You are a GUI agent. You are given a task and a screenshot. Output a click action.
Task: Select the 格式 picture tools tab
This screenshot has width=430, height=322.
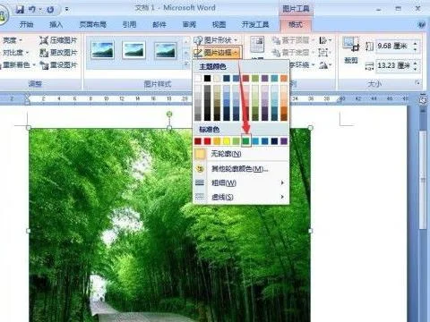[x=296, y=24]
